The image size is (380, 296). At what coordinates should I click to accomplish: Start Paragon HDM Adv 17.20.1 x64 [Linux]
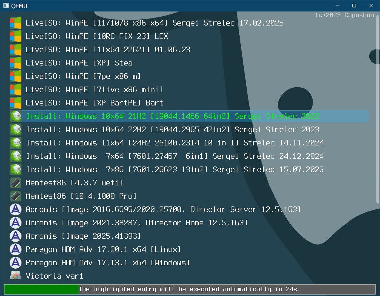point(103,249)
